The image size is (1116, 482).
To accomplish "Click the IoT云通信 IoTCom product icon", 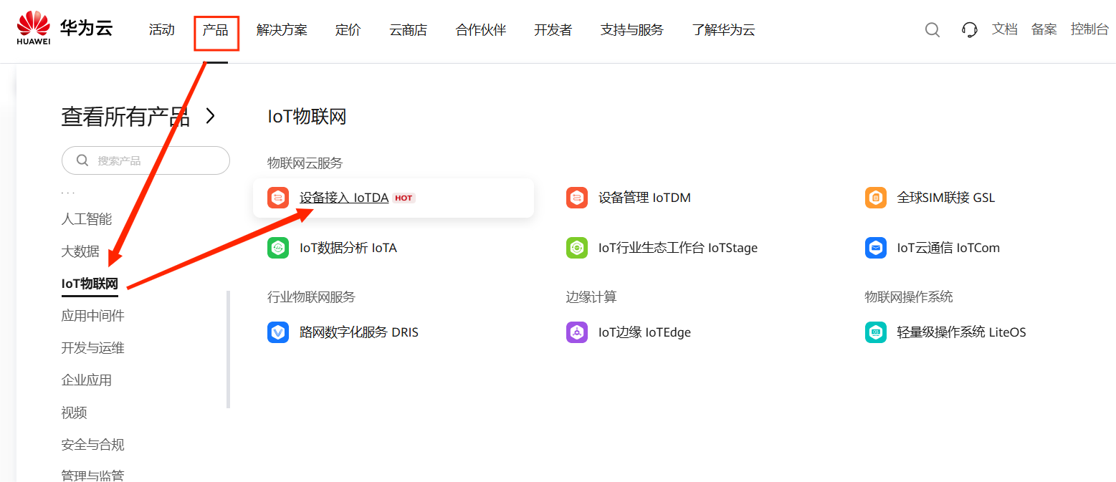I will point(876,248).
